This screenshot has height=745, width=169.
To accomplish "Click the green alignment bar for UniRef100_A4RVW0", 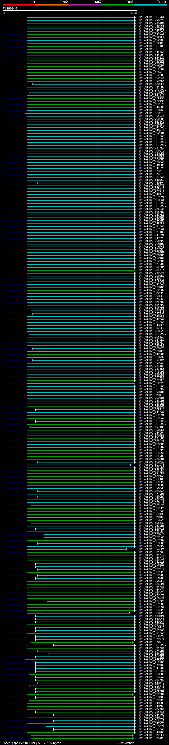I will pyautogui.click(x=81, y=354).
